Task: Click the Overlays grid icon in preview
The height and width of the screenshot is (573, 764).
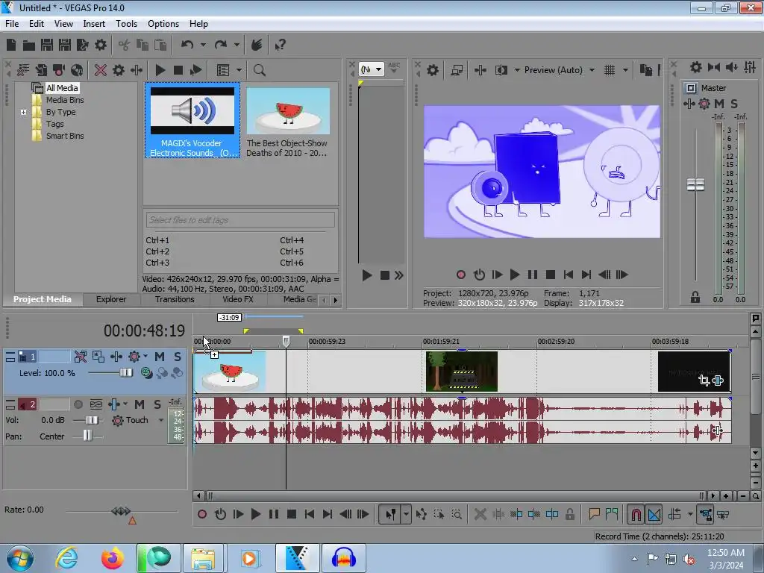Action: pyautogui.click(x=610, y=70)
